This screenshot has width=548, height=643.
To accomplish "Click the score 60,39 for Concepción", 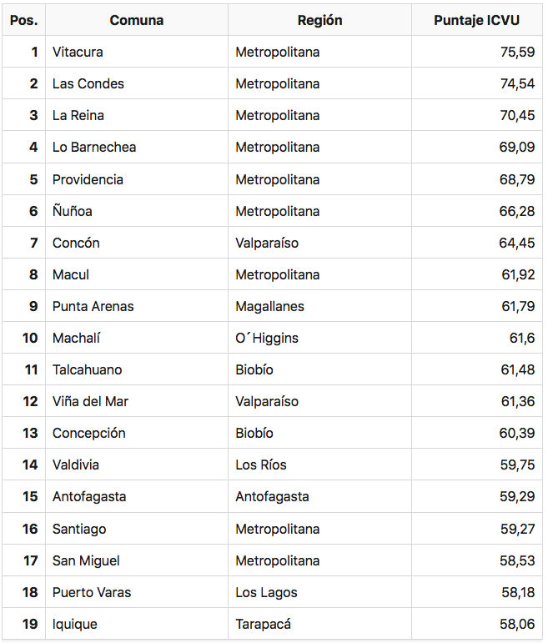I will coord(476,433).
